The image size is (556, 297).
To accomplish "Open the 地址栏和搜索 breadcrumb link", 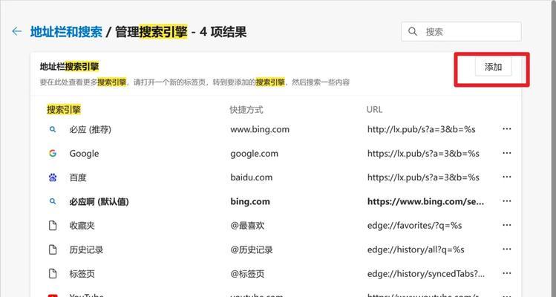I will (x=65, y=32).
